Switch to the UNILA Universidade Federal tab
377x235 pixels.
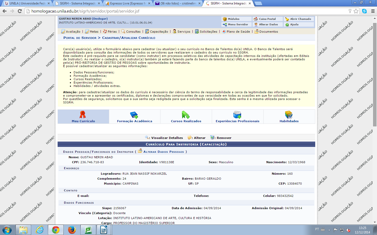(27, 3)
